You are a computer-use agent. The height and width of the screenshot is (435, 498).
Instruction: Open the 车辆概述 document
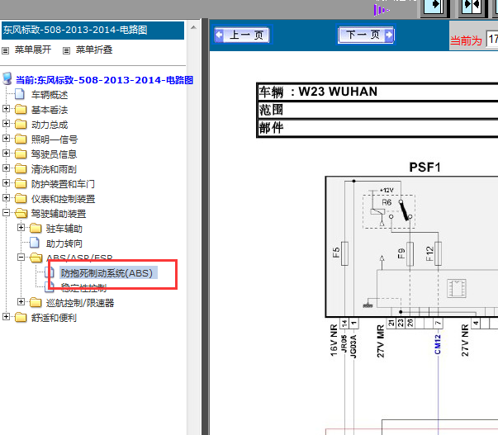[50, 95]
